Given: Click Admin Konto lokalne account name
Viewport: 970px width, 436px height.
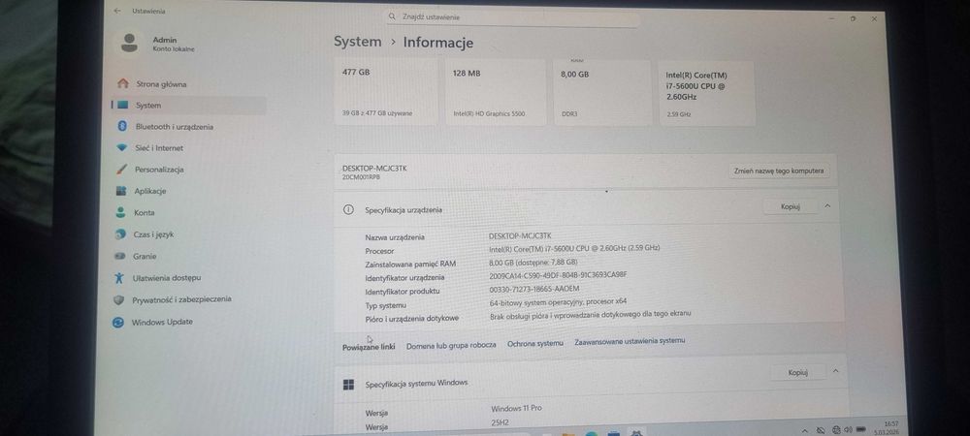Looking at the screenshot, I should (x=174, y=44).
